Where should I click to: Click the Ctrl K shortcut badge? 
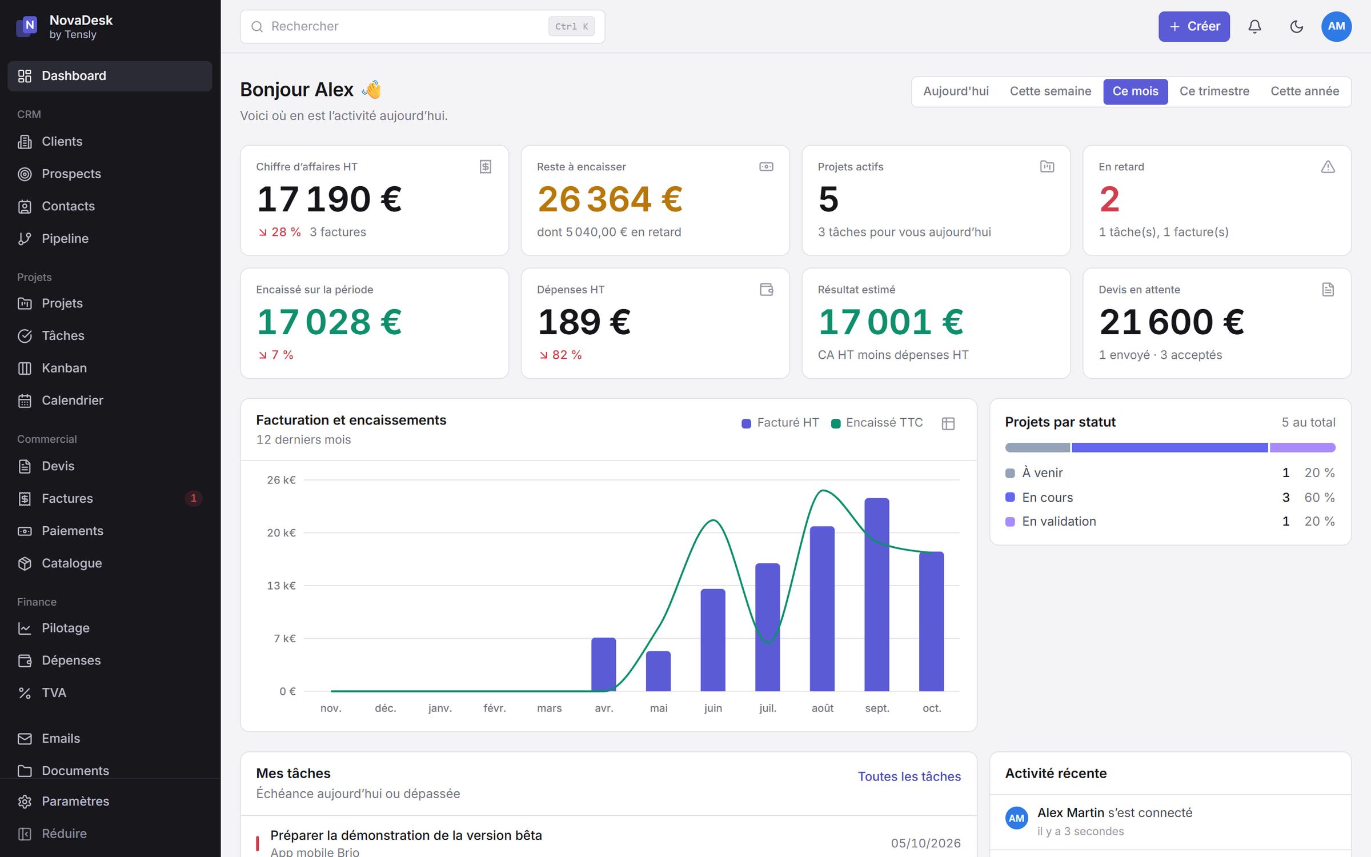coord(571,26)
